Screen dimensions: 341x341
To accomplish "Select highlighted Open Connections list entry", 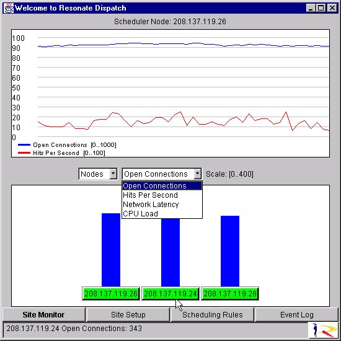I will (162, 186).
